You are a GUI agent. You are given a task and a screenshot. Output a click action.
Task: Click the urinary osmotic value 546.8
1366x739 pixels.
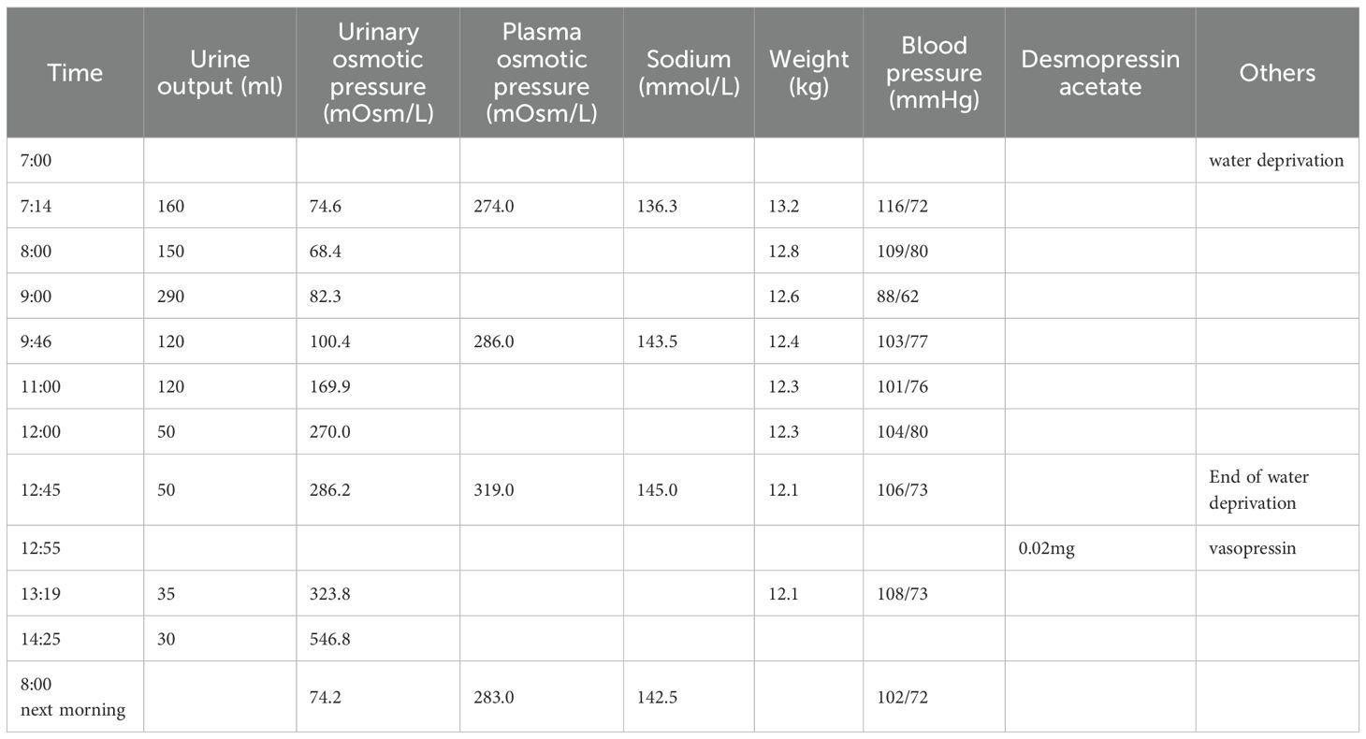pos(331,638)
